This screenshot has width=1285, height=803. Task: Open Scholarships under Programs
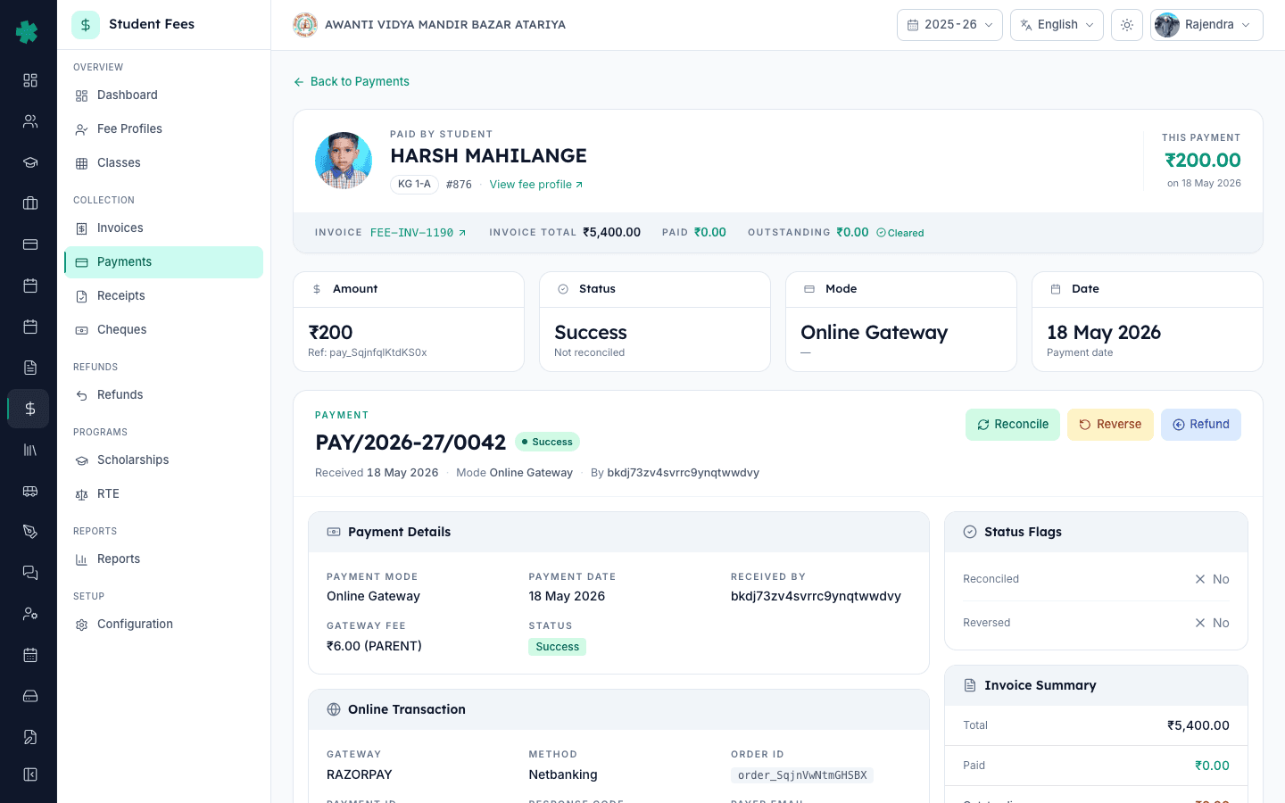click(x=163, y=460)
